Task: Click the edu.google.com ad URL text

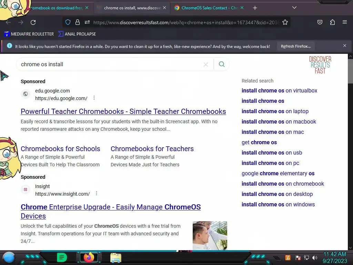Action: 61,98
